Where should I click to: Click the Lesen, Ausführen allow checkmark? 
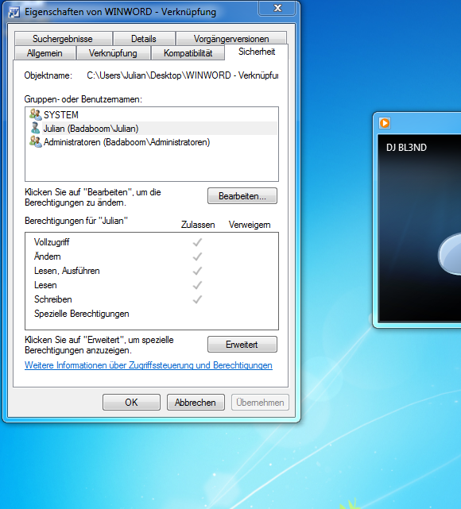tap(197, 271)
